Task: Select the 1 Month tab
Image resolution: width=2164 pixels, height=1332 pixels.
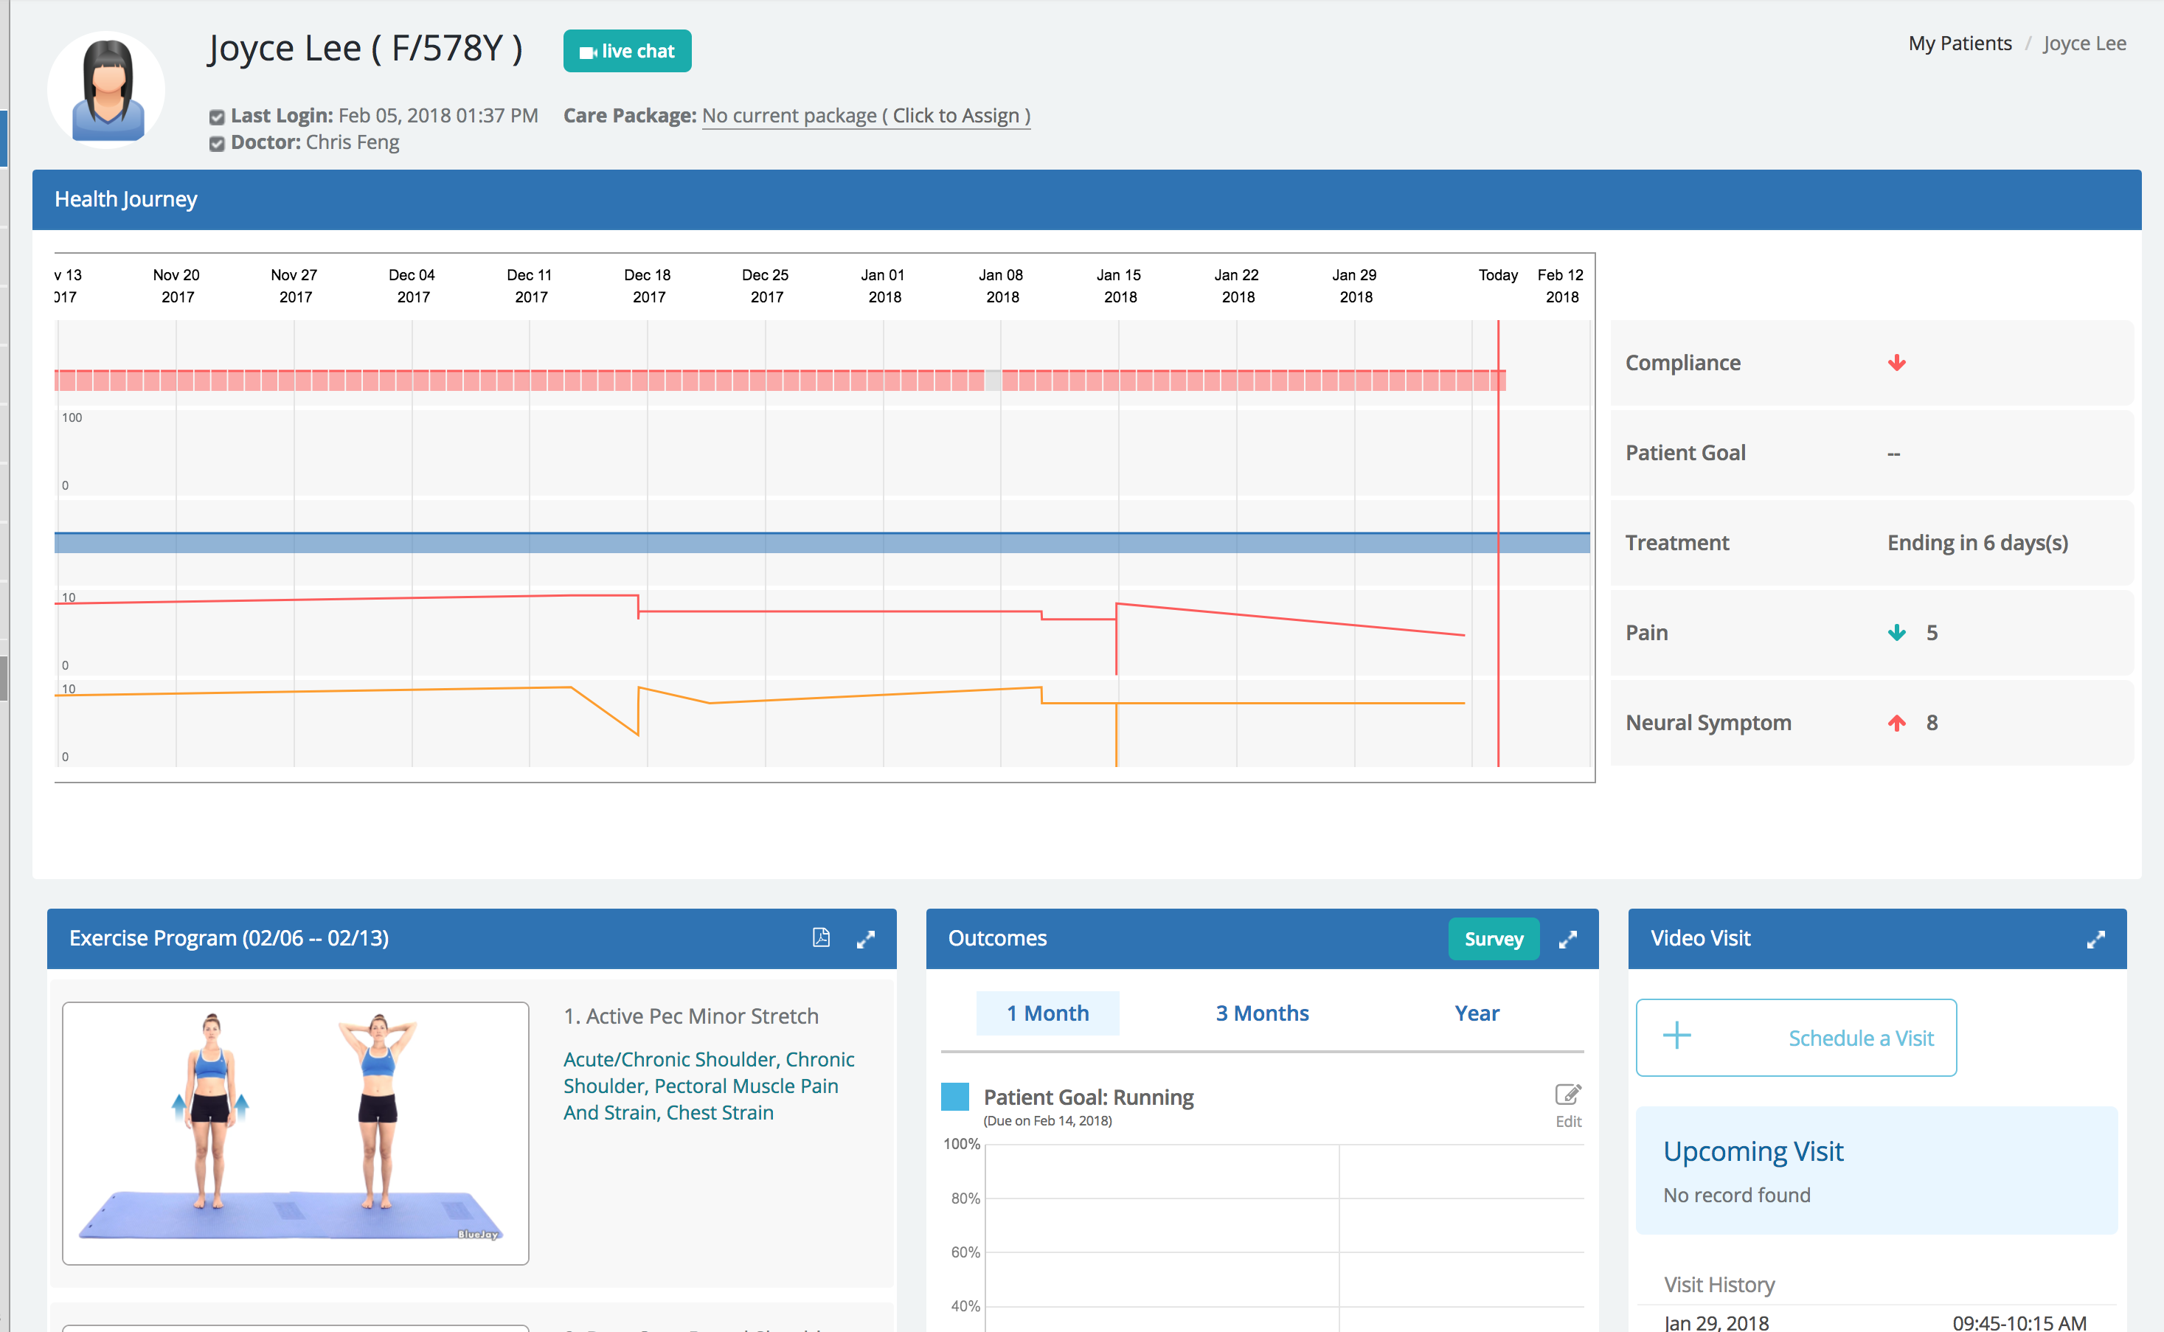Action: (1047, 1013)
